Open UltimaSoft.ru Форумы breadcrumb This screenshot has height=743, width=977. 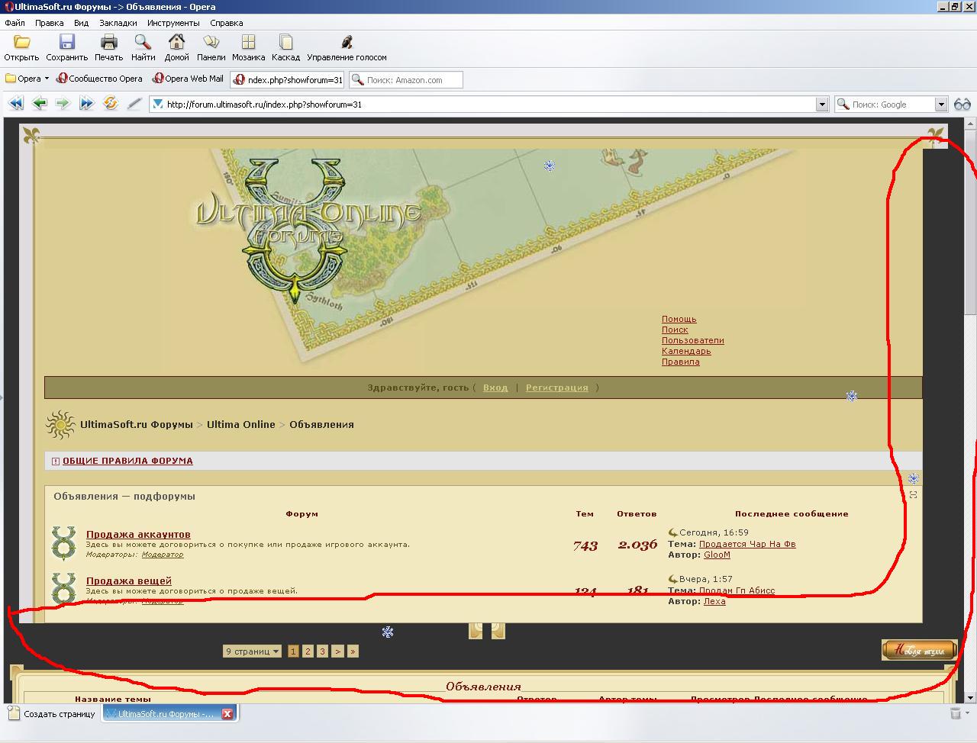click(x=137, y=424)
